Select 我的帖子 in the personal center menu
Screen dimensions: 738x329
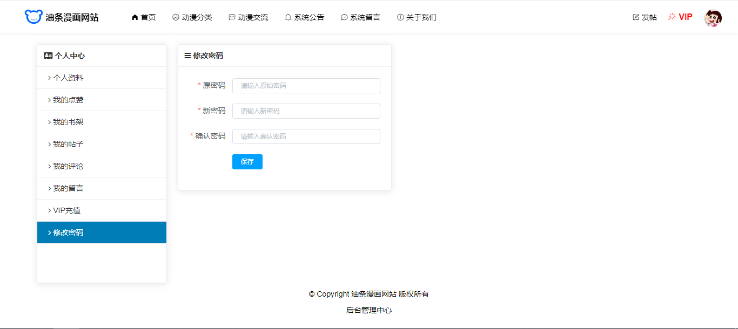68,144
